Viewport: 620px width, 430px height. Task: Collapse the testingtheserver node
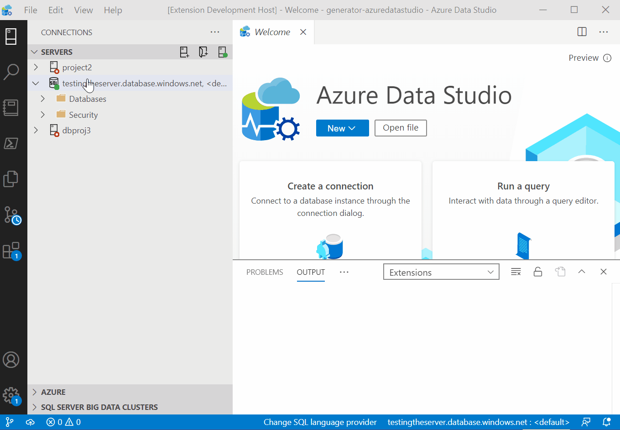pyautogui.click(x=36, y=84)
